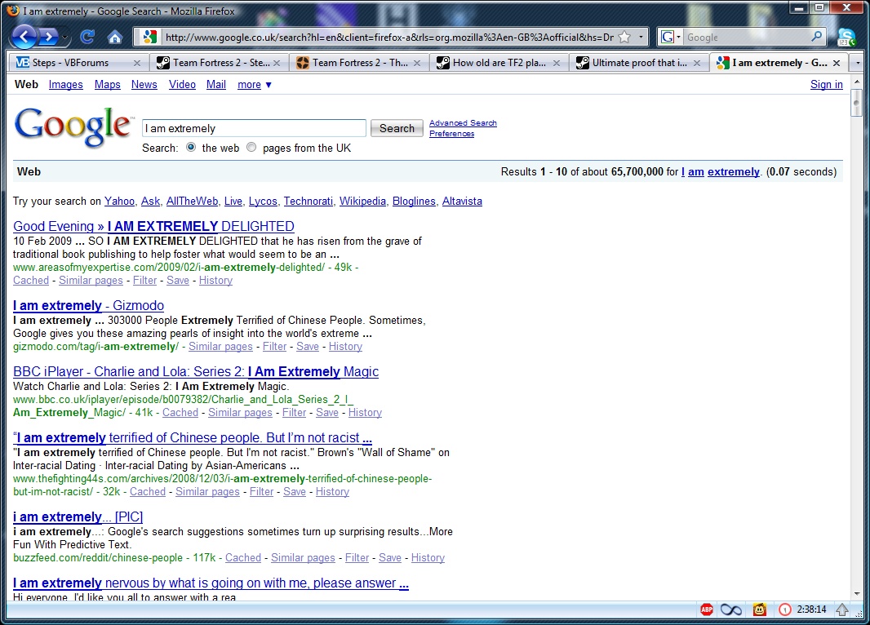Open the history dropdown beside the Forward button
The width and height of the screenshot is (870, 625).
65,38
